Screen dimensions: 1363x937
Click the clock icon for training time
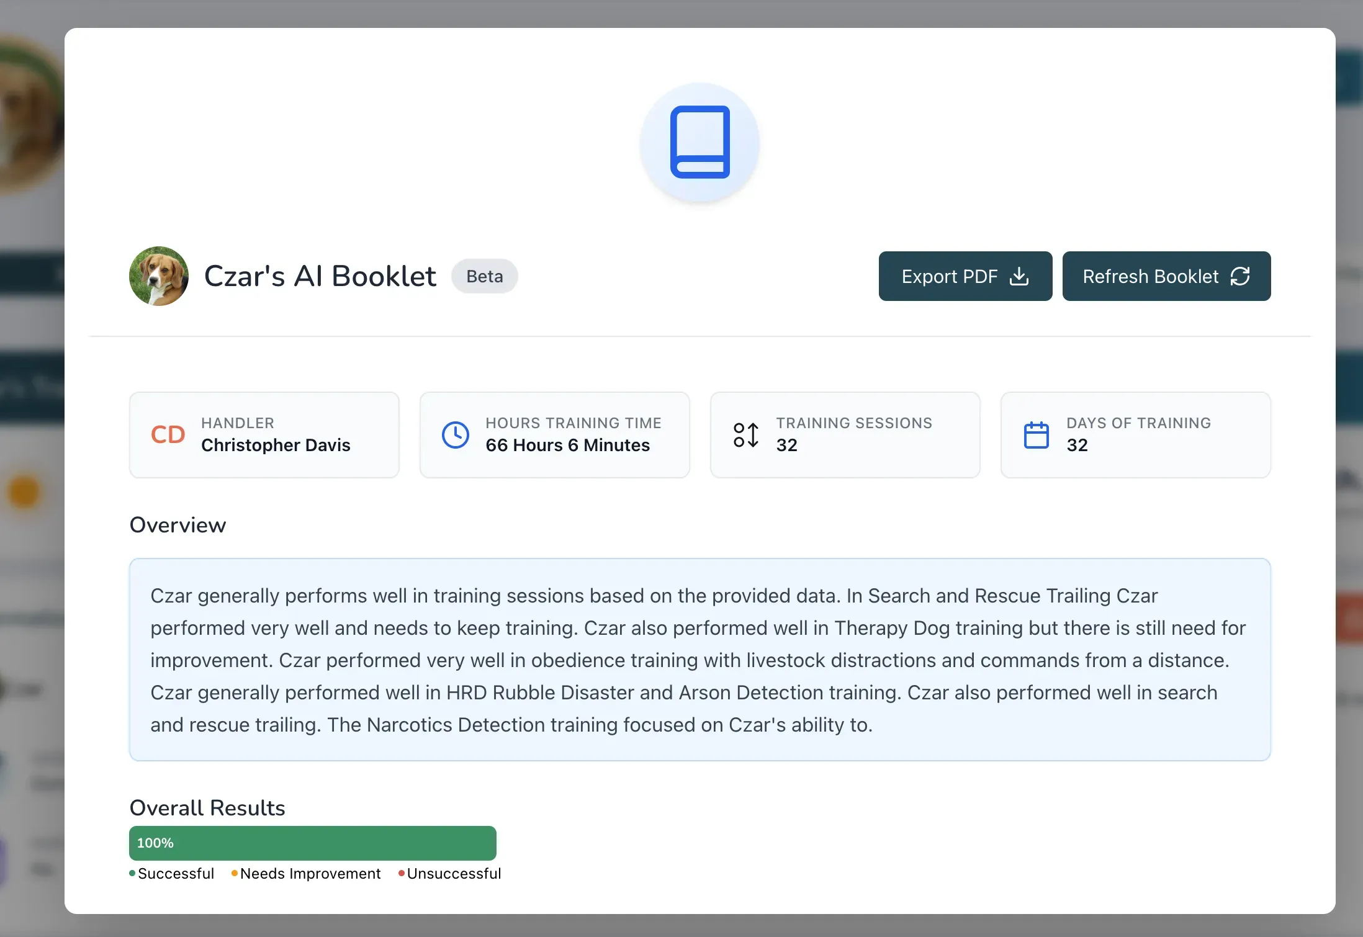455,434
